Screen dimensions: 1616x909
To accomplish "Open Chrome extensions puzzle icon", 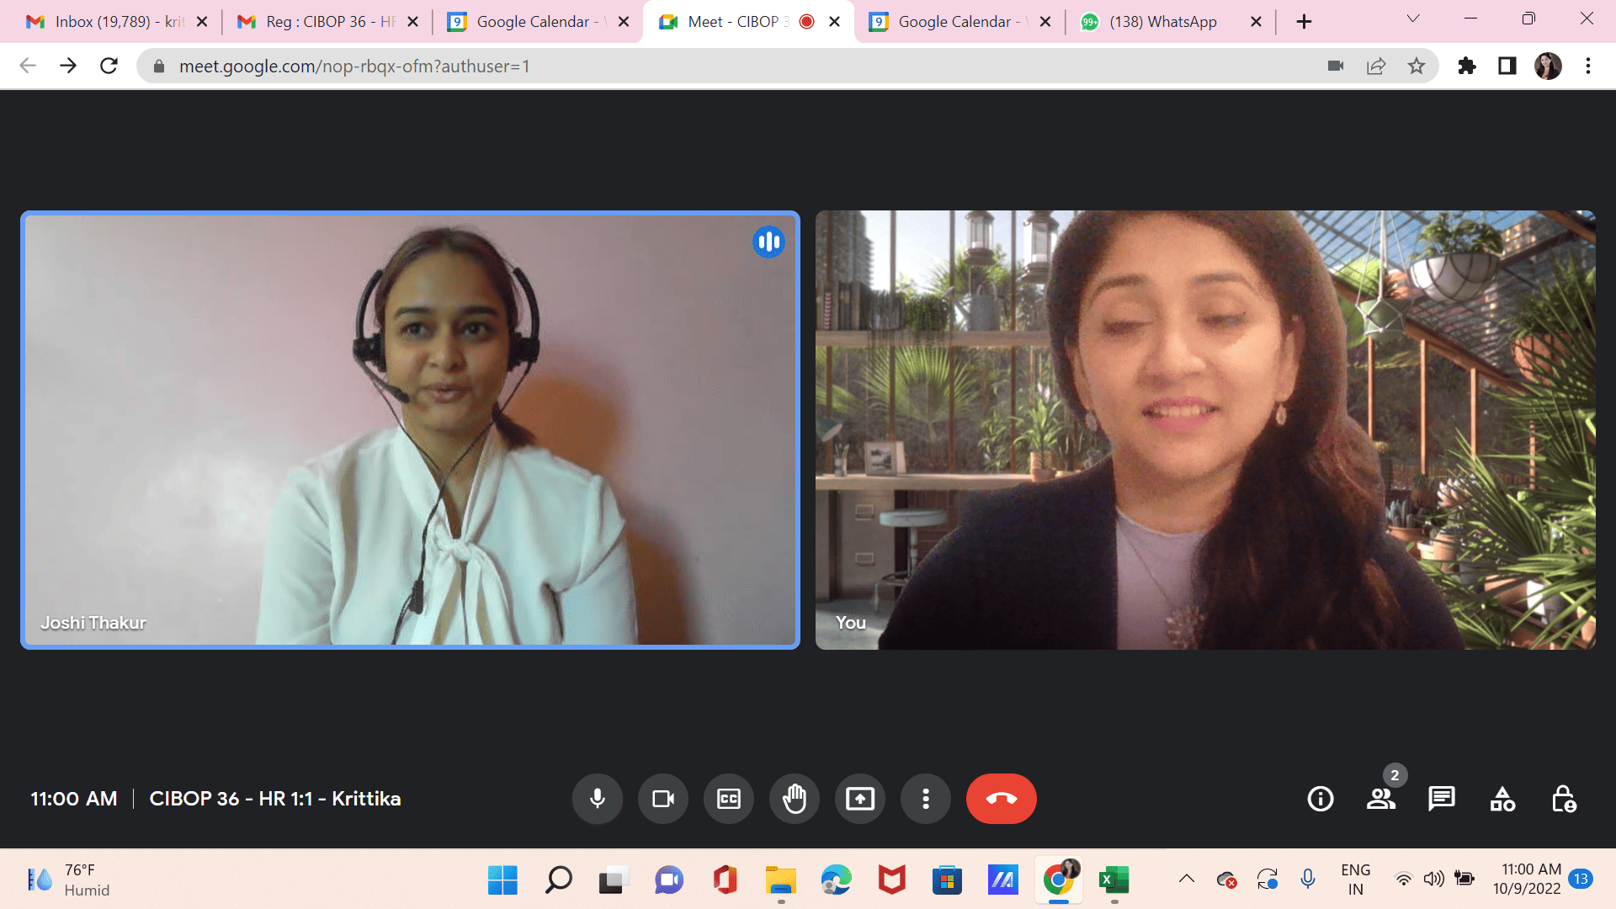I will 1467,66.
